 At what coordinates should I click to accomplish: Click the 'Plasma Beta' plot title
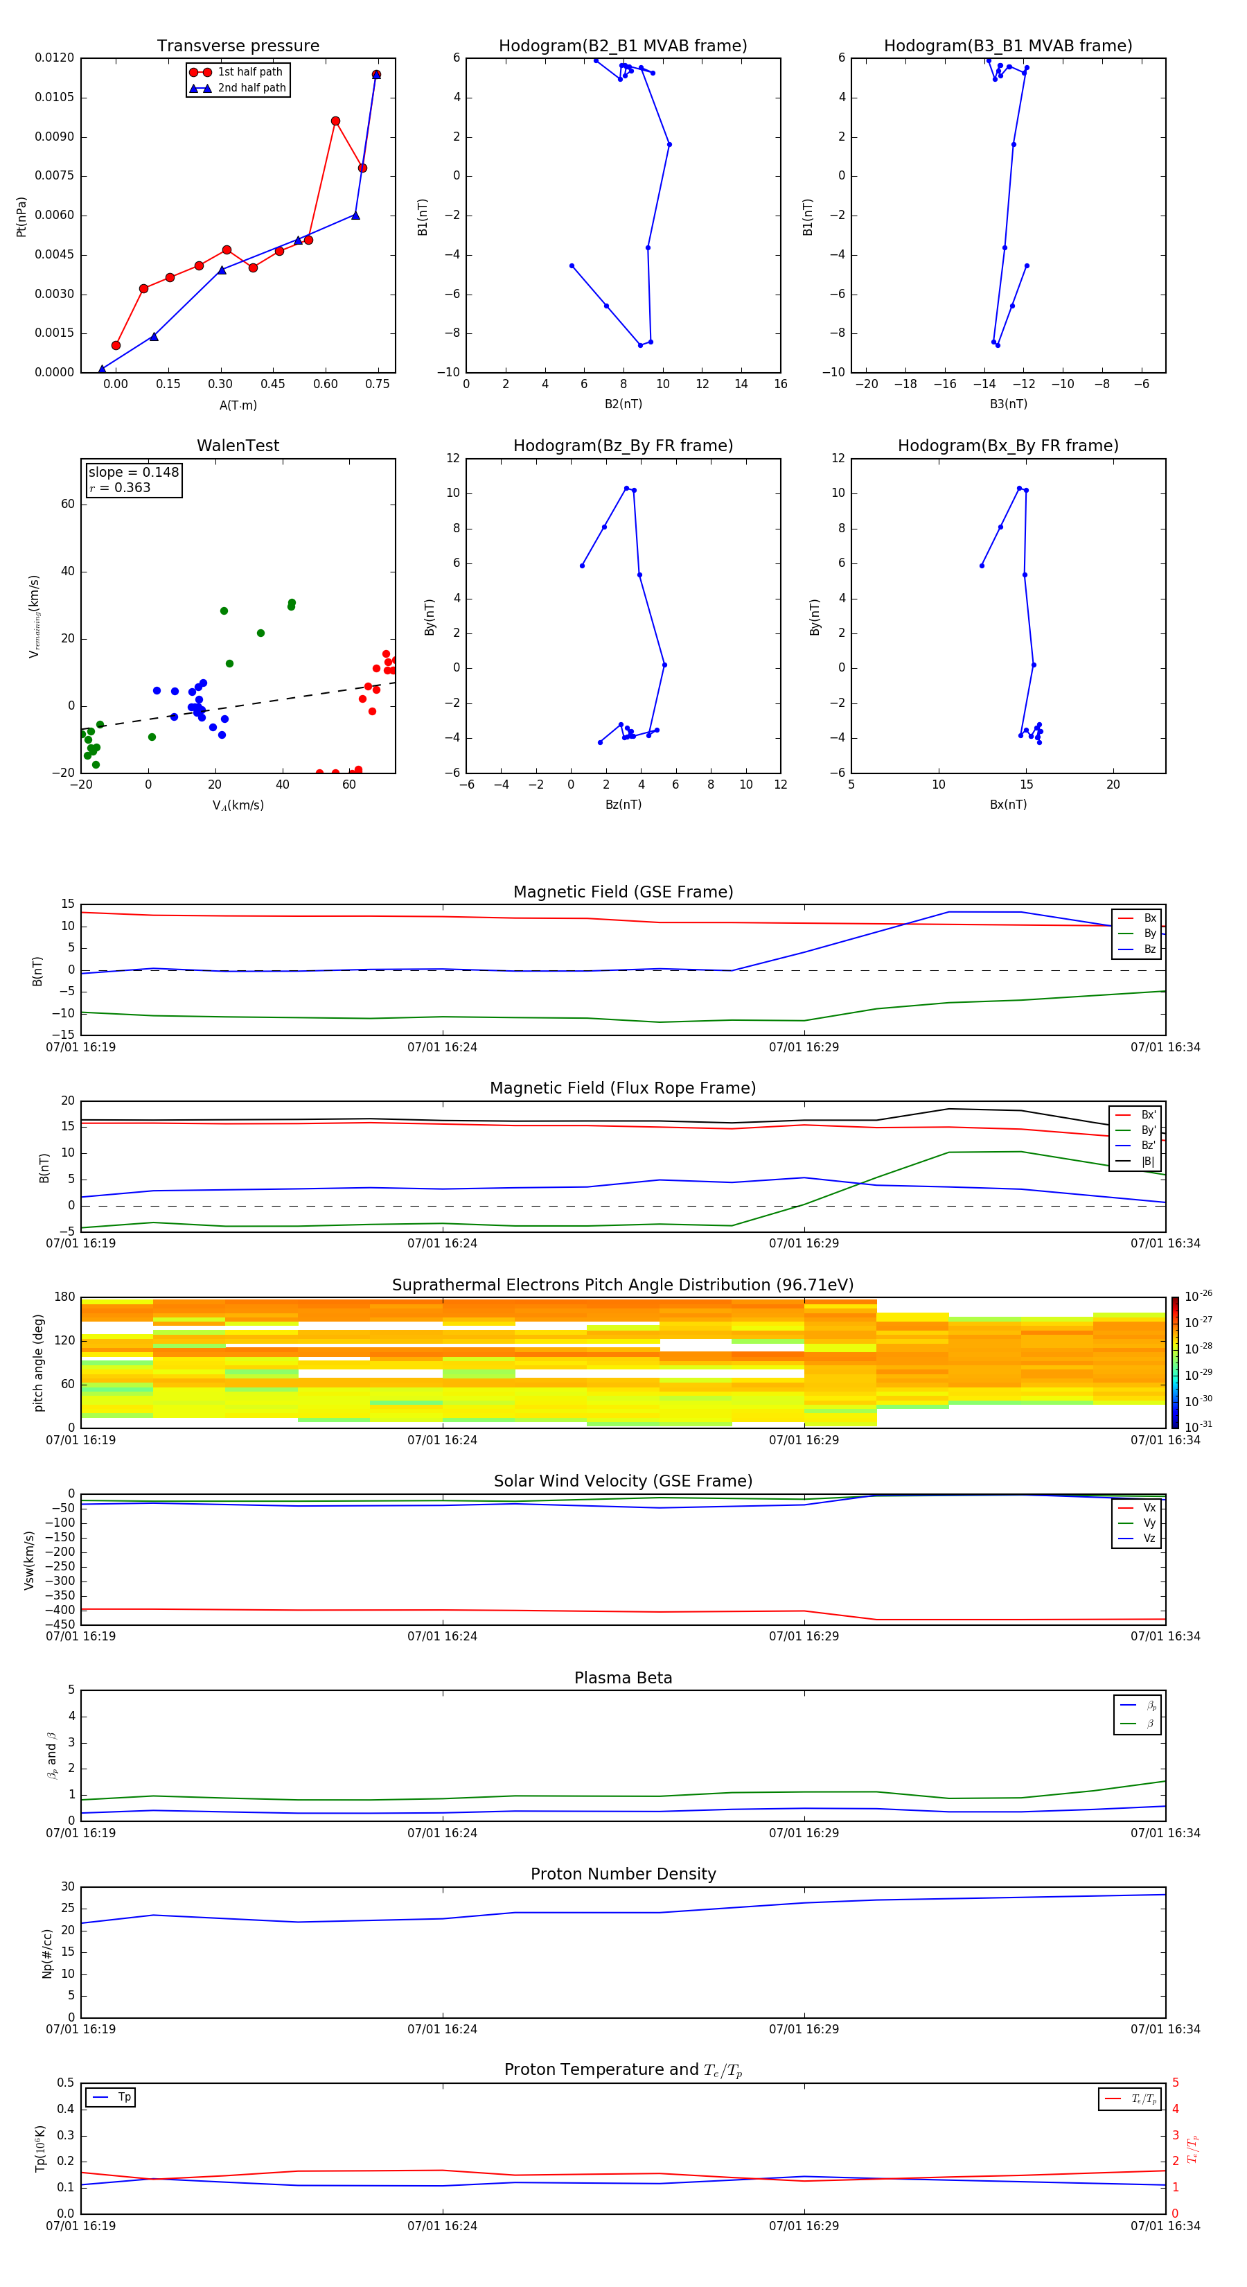[x=623, y=1679]
